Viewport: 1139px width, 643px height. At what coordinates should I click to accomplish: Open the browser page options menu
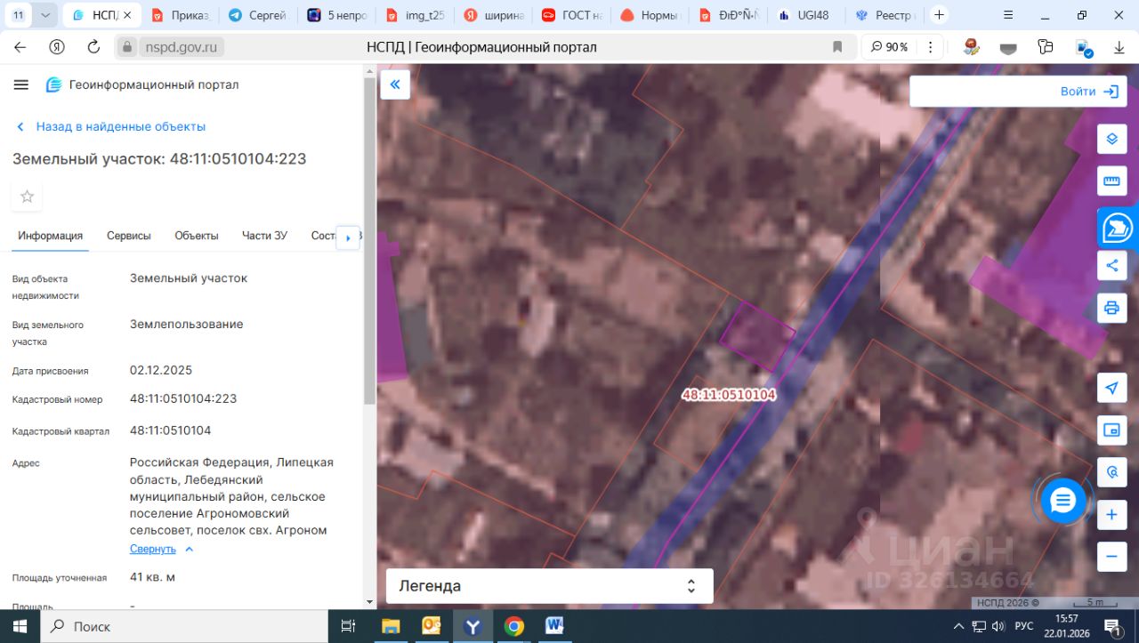[931, 47]
